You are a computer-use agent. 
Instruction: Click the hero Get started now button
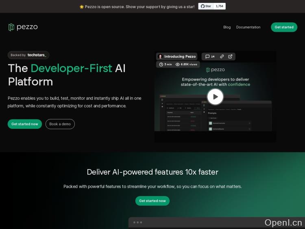click(25, 124)
